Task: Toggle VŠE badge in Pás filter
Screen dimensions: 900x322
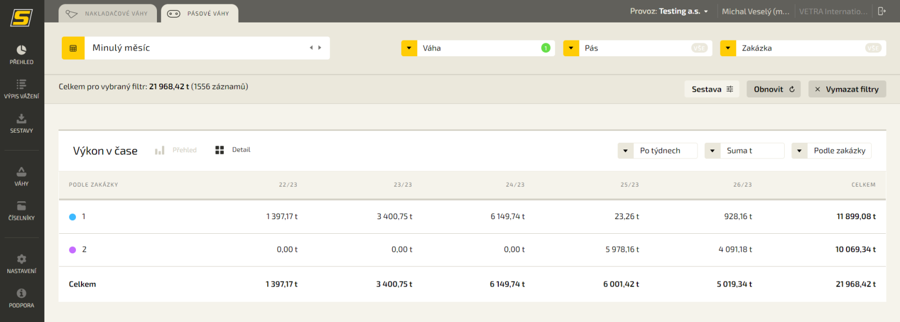Action: tap(699, 48)
